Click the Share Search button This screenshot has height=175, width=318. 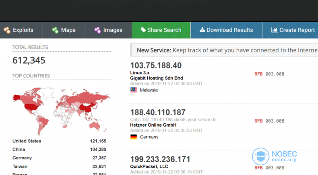tap(161, 30)
